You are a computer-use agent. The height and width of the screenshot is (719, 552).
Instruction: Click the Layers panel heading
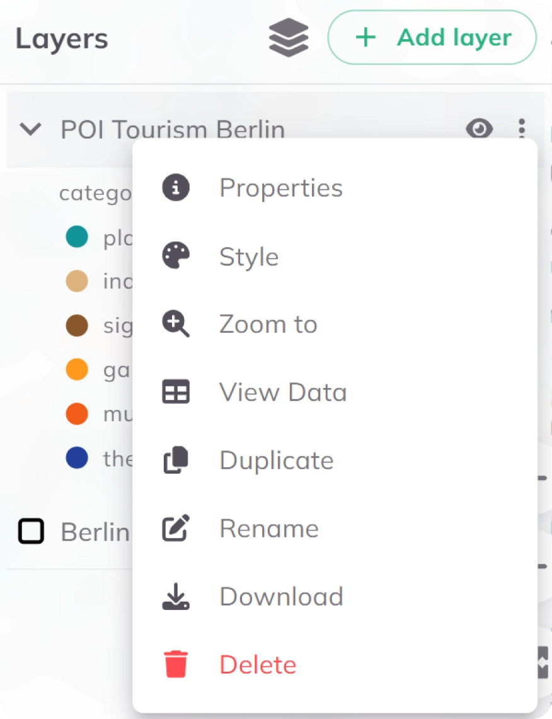(61, 38)
